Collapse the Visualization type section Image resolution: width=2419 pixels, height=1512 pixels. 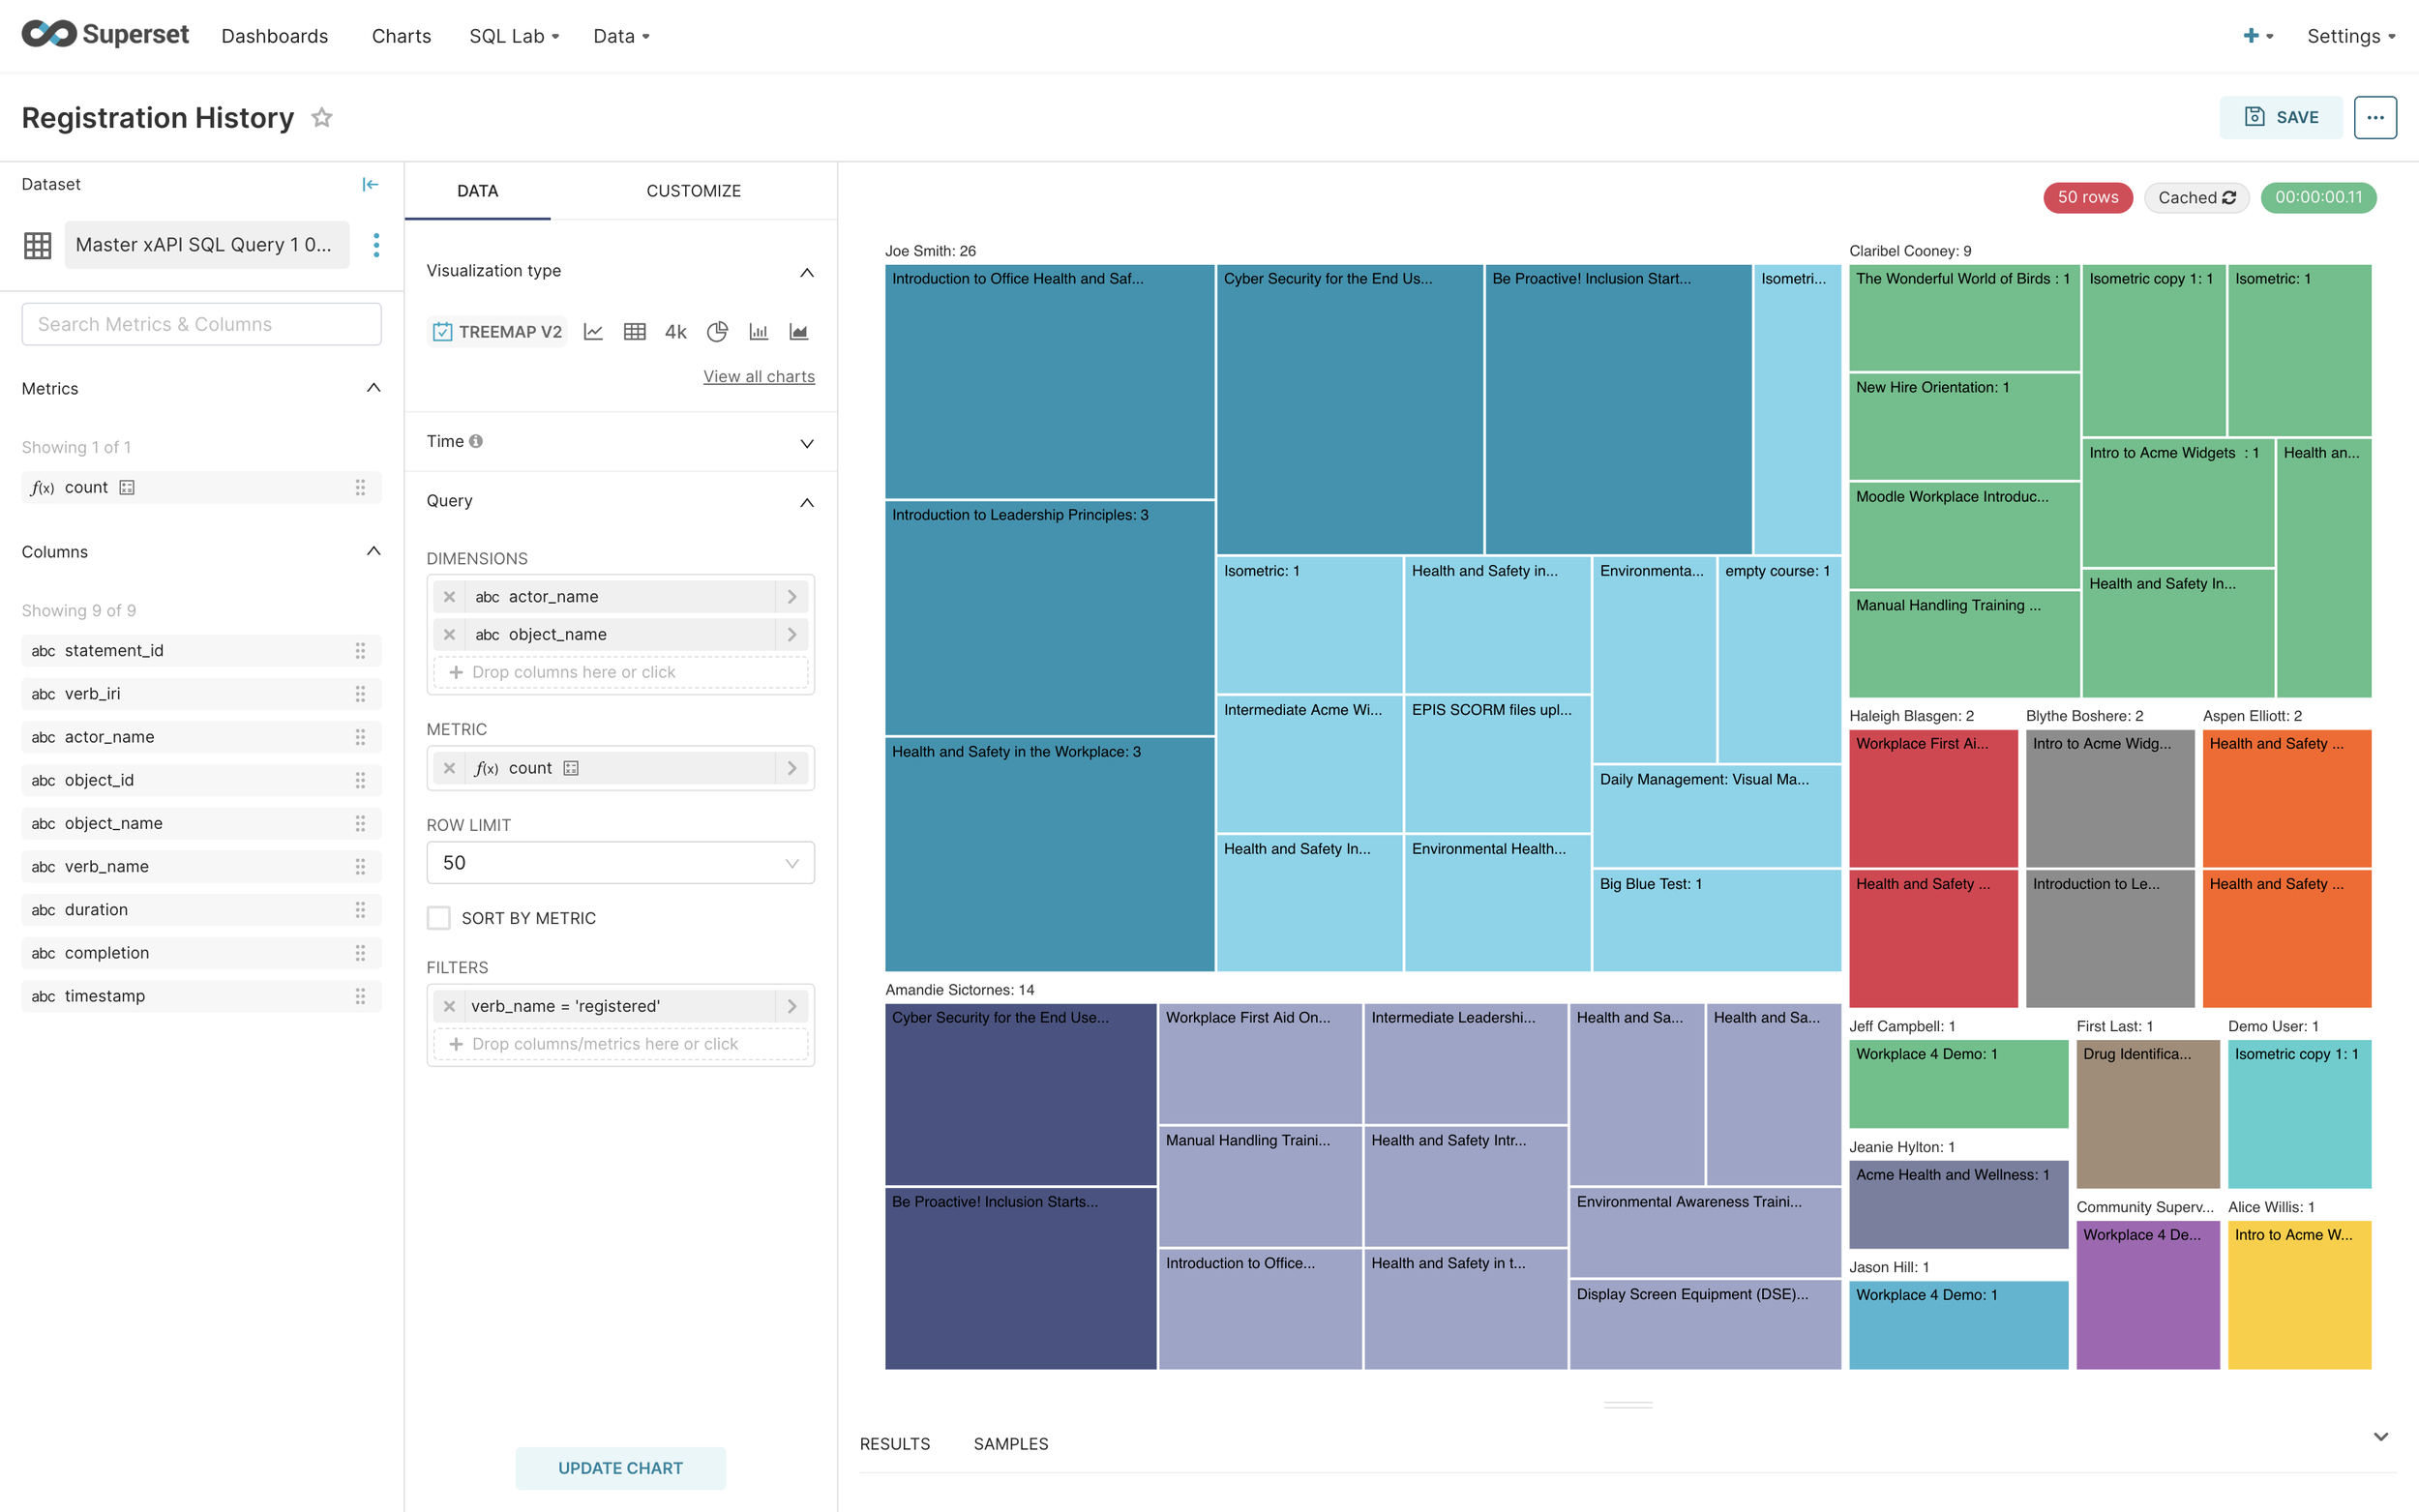point(807,272)
